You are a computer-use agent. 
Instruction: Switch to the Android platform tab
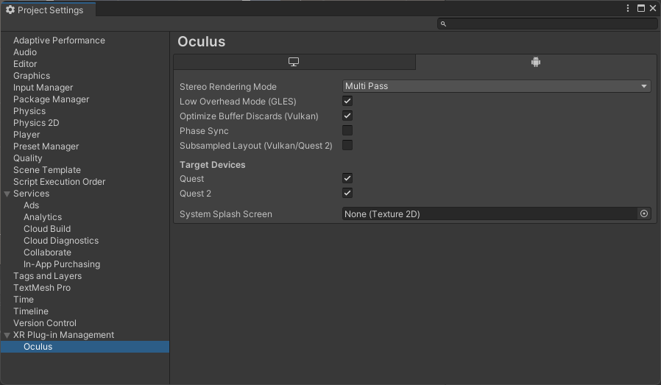536,62
